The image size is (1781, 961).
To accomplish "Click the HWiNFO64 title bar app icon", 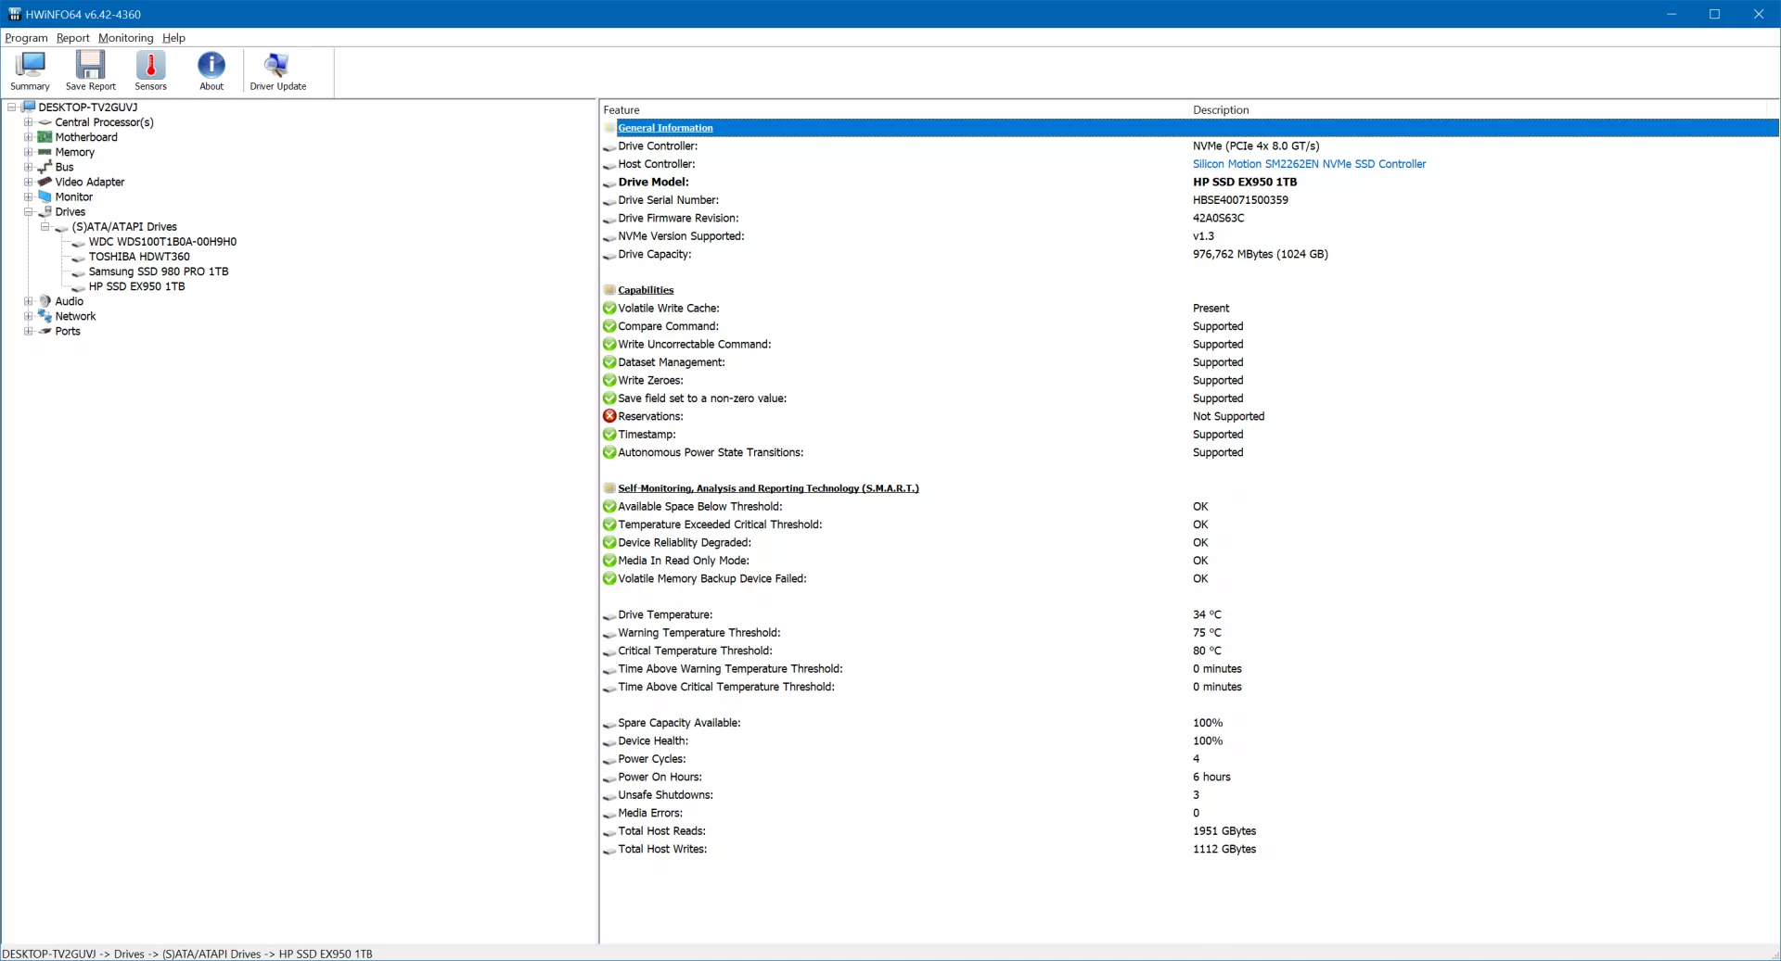I will click(x=15, y=14).
